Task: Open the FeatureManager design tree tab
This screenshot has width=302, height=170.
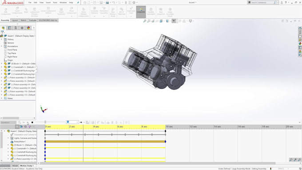Action: click(x=3, y=28)
